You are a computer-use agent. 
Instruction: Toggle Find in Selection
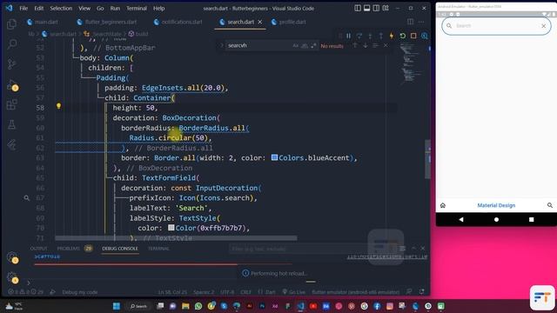click(375, 45)
